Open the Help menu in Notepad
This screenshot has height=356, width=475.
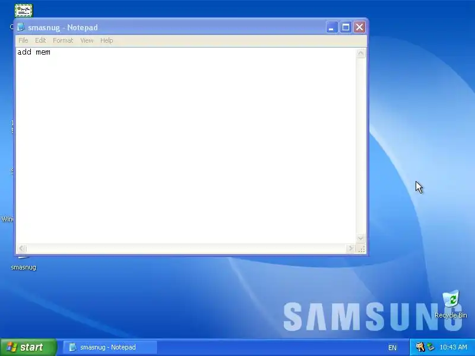click(107, 40)
